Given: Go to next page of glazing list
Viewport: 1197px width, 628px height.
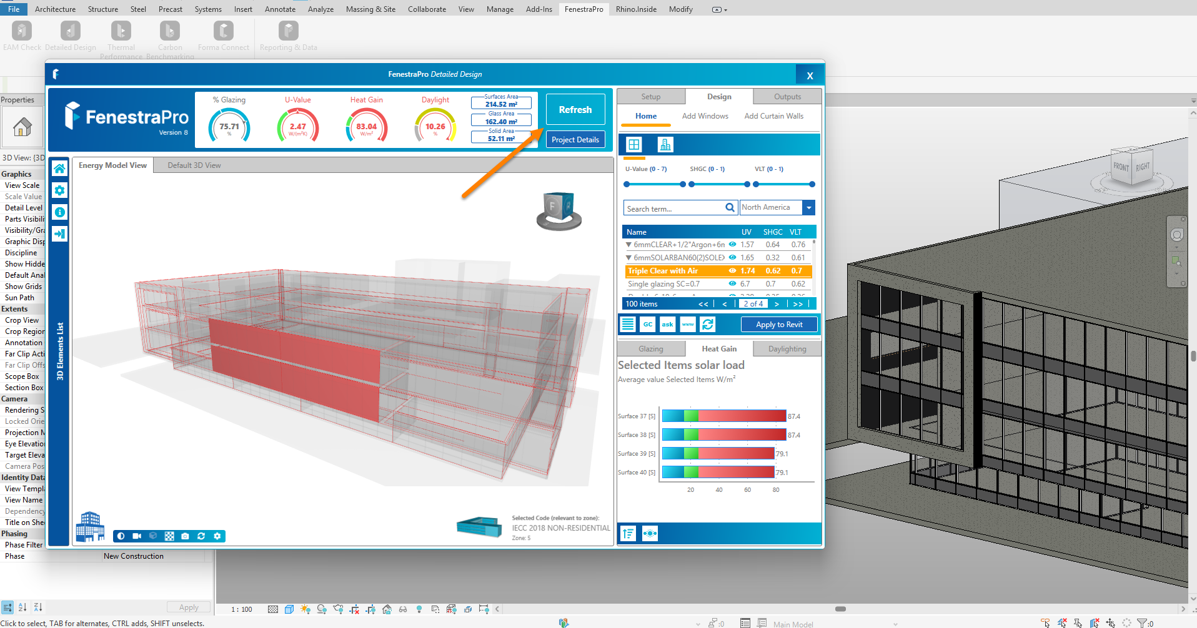Looking at the screenshot, I should [x=777, y=304].
